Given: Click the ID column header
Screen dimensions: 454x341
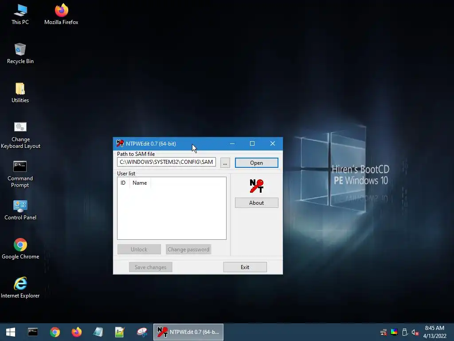Looking at the screenshot, I should [x=123, y=182].
